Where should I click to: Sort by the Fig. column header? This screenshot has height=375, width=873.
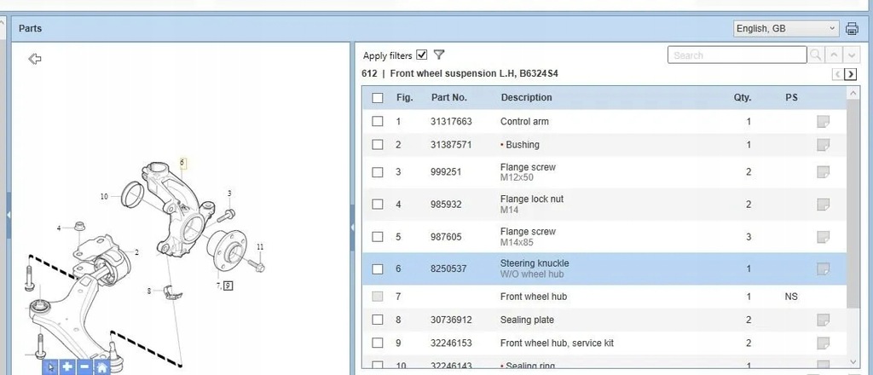404,97
